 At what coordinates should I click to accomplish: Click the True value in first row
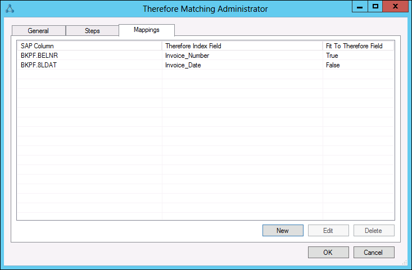[x=332, y=56]
